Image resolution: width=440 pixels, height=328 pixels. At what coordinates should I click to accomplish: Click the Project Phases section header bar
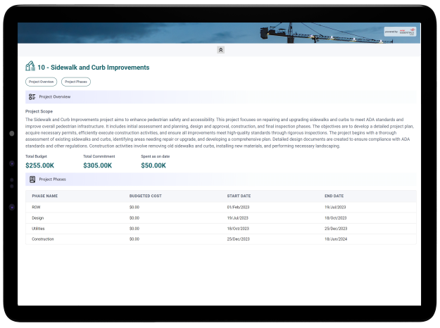click(x=220, y=179)
